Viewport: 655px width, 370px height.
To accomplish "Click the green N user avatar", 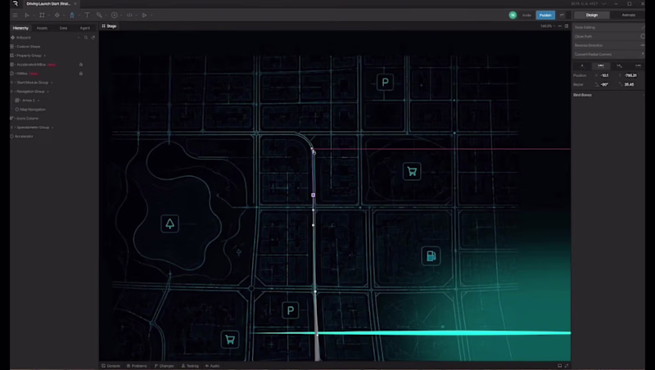I will [x=513, y=15].
